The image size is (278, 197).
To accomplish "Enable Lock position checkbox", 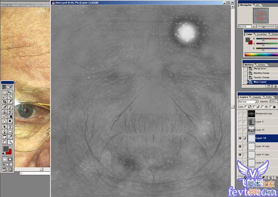I will click(x=262, y=107).
